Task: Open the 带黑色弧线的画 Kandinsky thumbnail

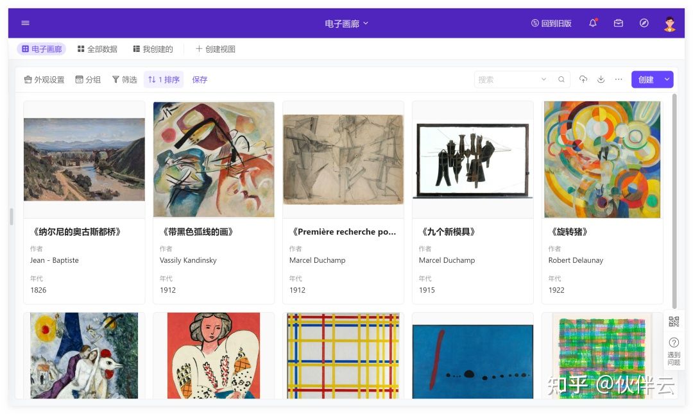Action: (214, 160)
